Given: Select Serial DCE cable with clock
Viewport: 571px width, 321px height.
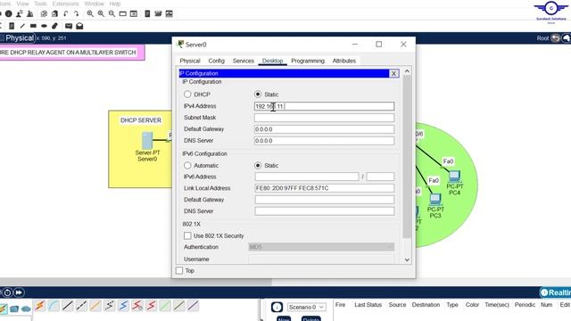Looking at the screenshot, I should pyautogui.click(x=137, y=306).
